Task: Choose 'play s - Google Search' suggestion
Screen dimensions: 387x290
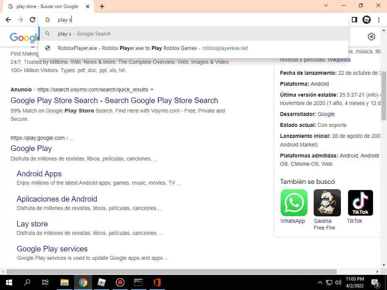Action: point(194,34)
